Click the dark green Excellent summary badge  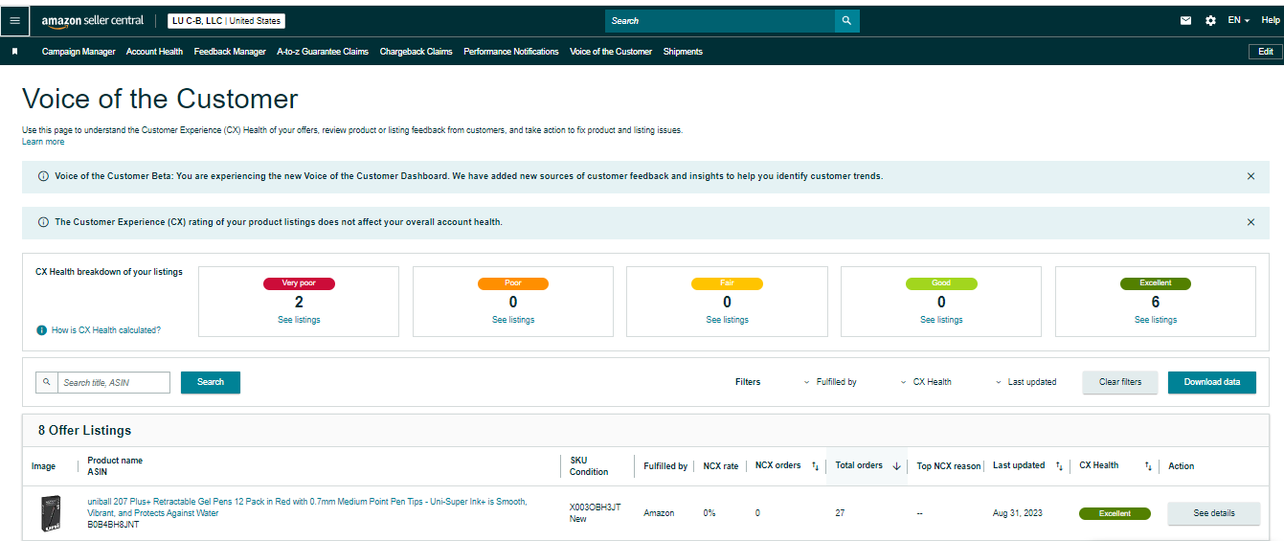click(1156, 283)
